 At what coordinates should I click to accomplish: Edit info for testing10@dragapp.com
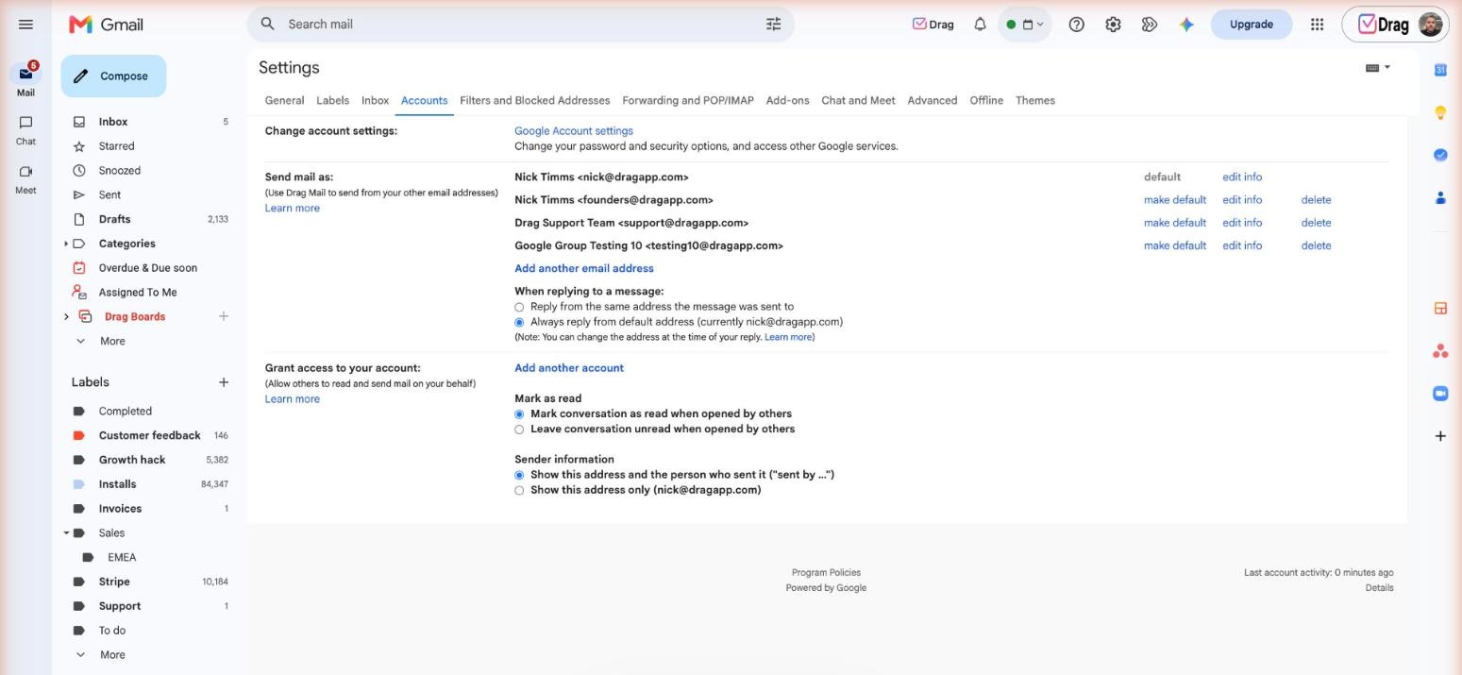click(x=1242, y=245)
